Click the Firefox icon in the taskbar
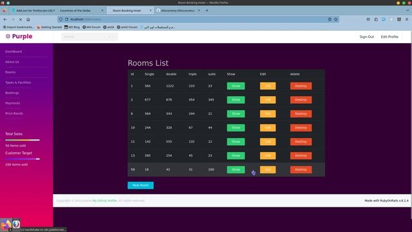Image resolution: width=412 pixels, height=232 pixels. coord(6,224)
